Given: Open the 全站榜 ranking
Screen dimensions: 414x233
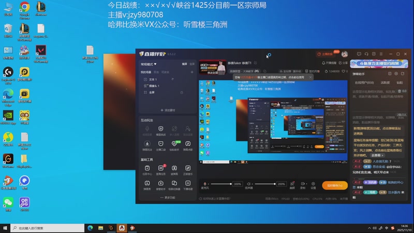Looking at the screenshot, I should coord(290,71).
